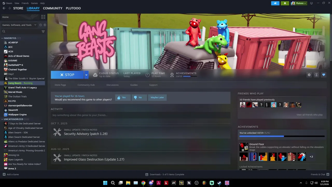Open the PLUTOOO profile tab
The image size is (332, 187).
pyautogui.click(x=73, y=8)
